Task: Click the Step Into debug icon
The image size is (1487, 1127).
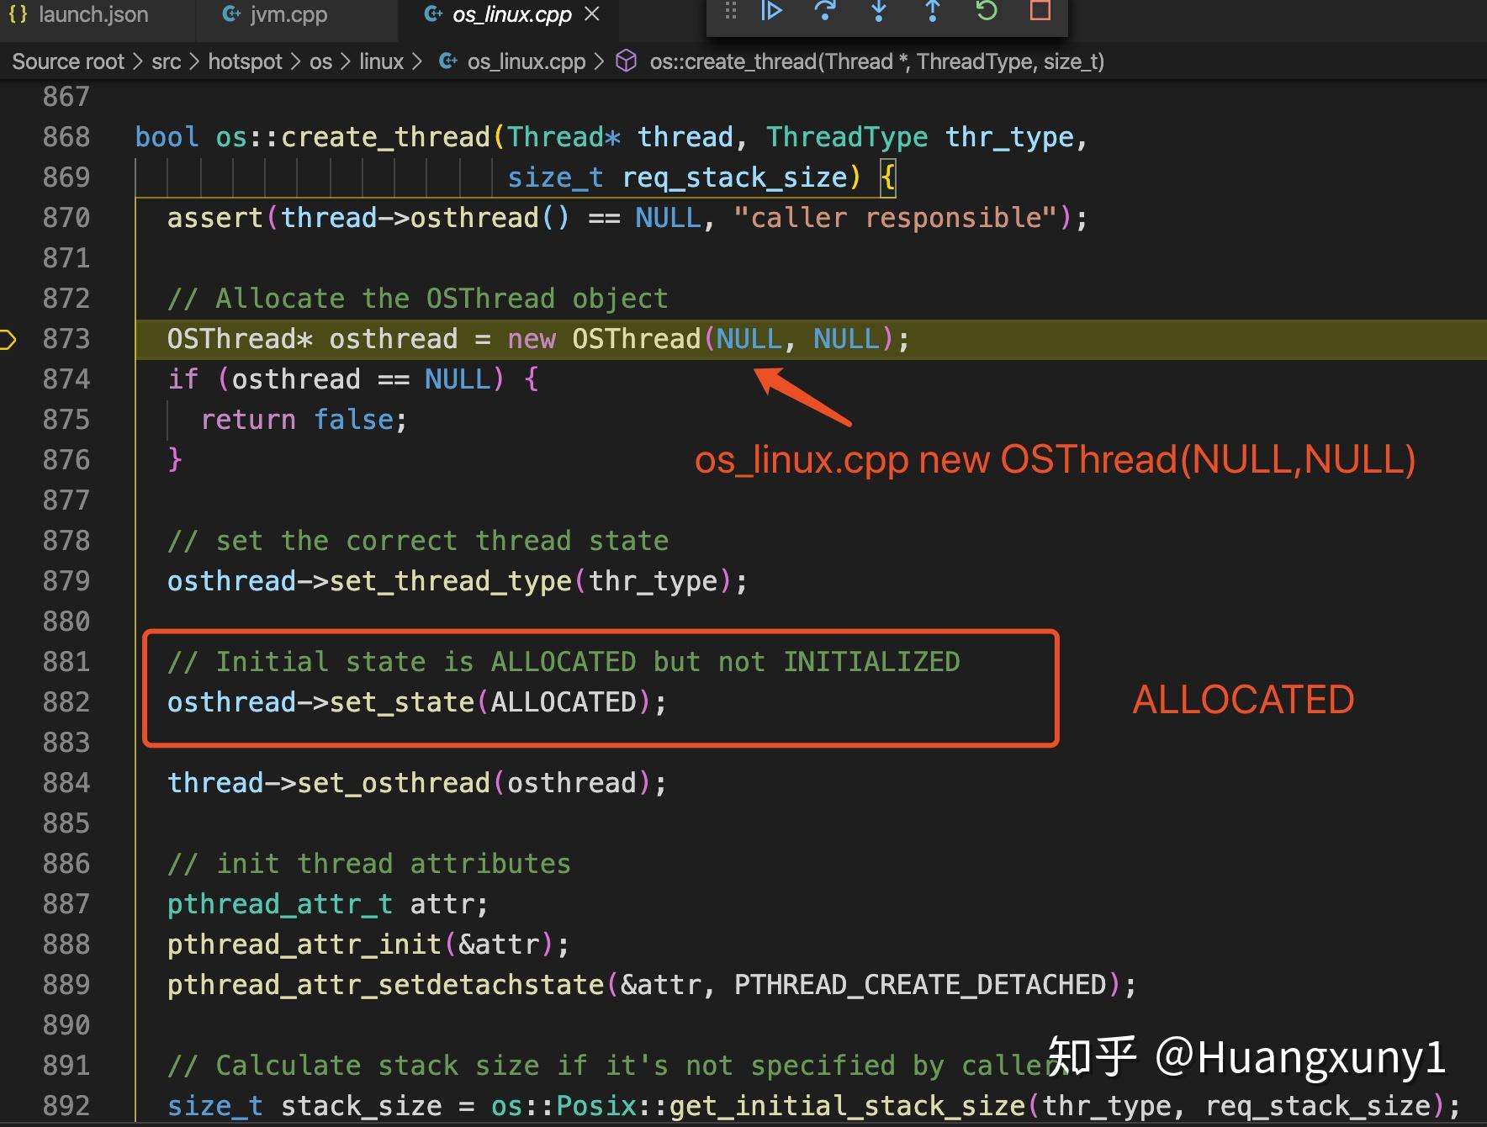Action: click(878, 12)
